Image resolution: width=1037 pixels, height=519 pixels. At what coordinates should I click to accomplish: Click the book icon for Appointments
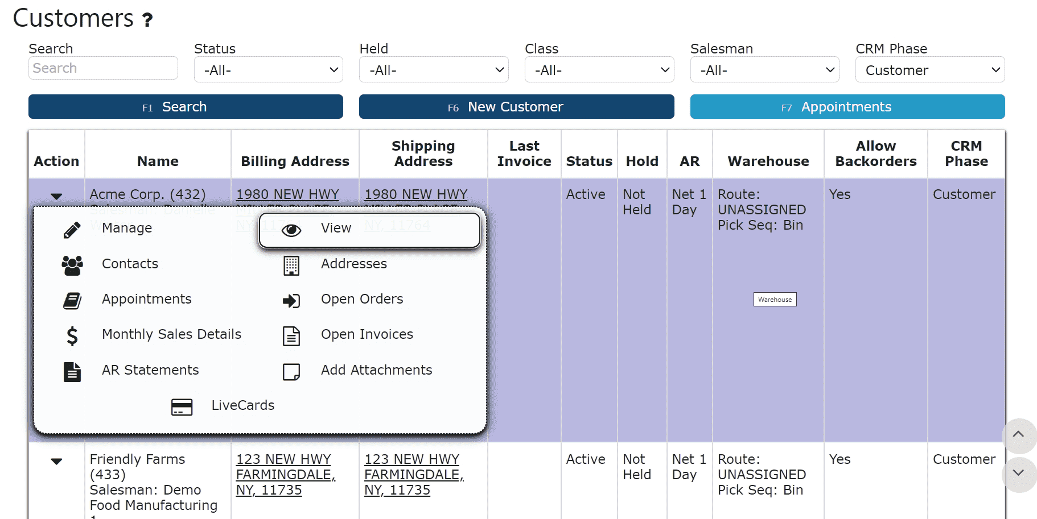tap(72, 300)
